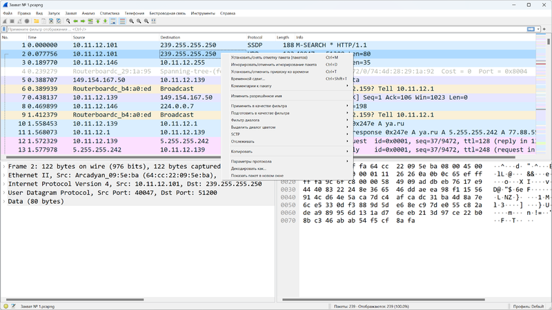The image size is (552, 310).
Task: Open the Анализ menu
Action: [88, 13]
